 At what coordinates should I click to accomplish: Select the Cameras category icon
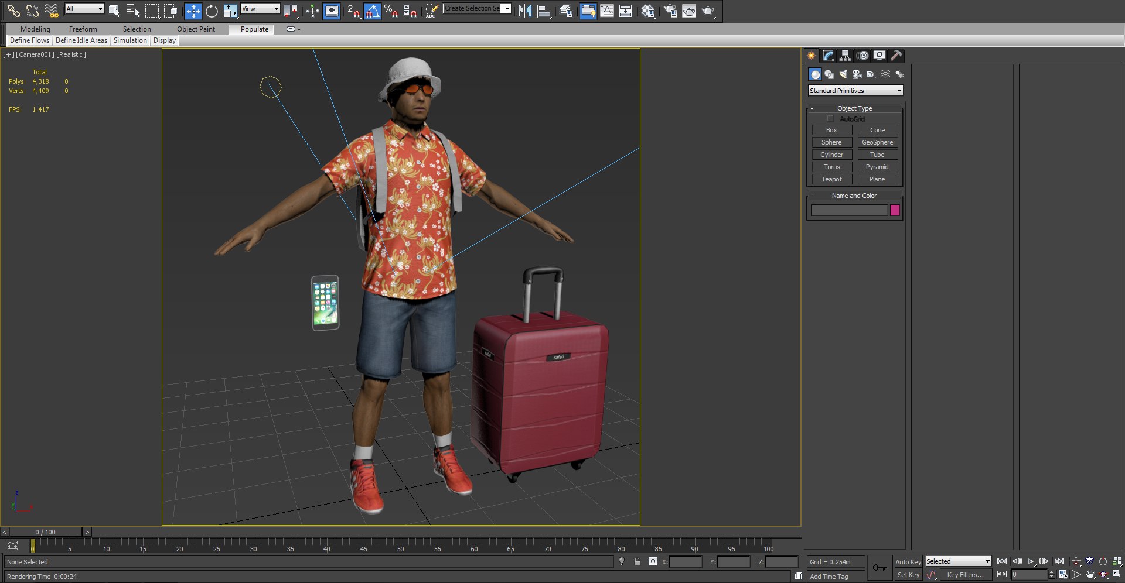coord(857,74)
